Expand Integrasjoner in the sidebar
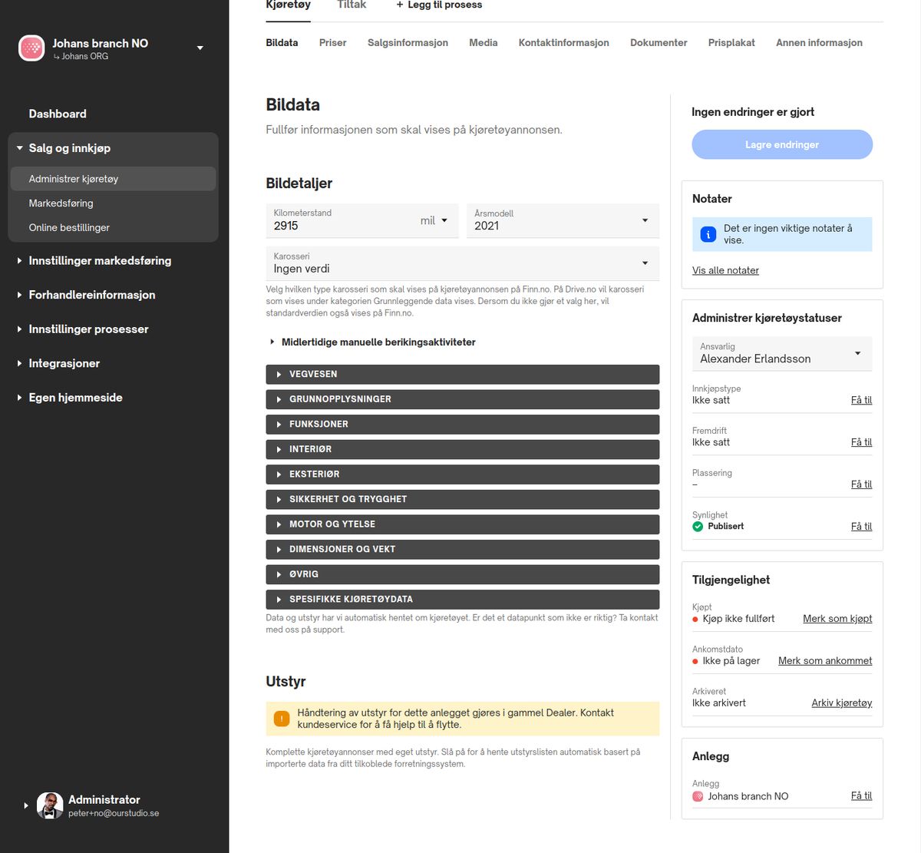921x853 pixels. (64, 363)
